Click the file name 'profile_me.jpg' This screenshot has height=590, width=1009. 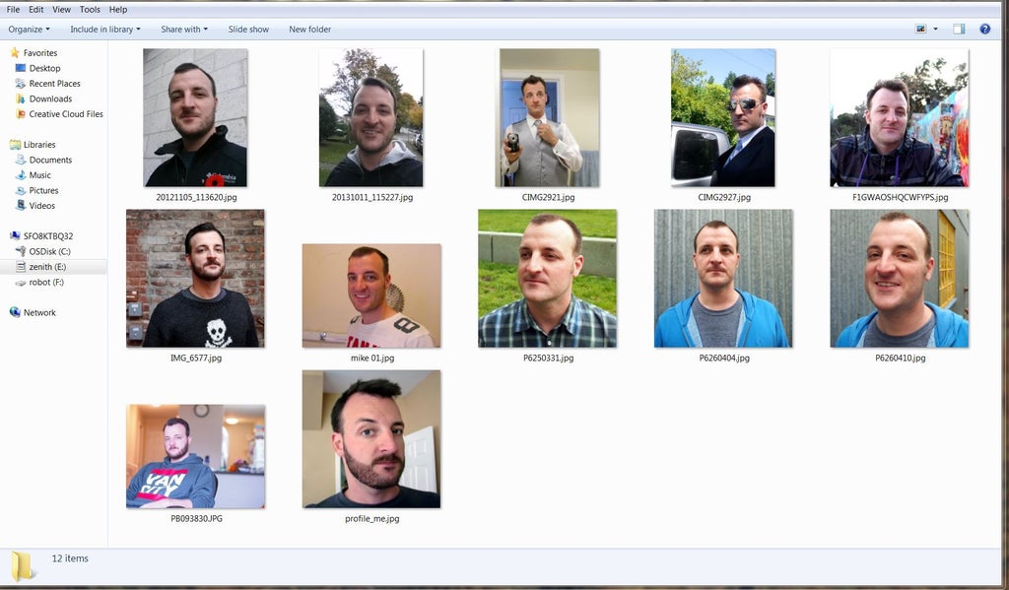(371, 518)
